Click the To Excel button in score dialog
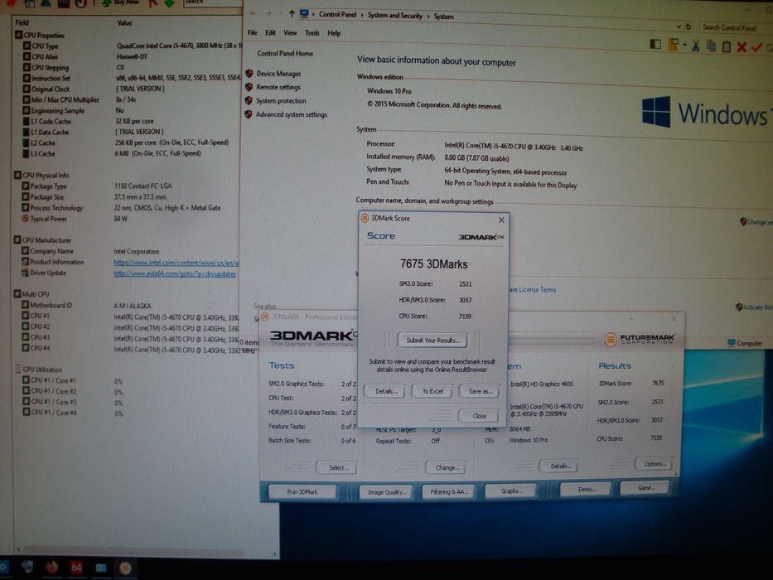Screen dimensions: 773x580 pyautogui.click(x=432, y=391)
